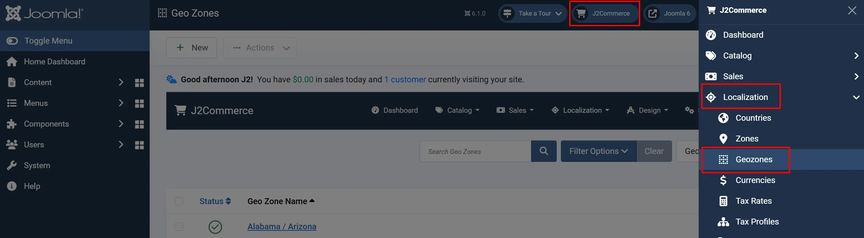This screenshot has width=864, height=238.
Task: Sort by Status column
Action: point(215,201)
